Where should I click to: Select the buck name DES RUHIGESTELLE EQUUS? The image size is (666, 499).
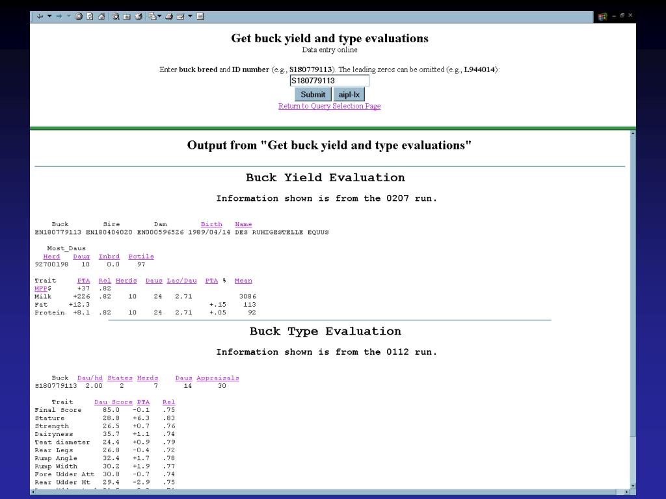(282, 232)
